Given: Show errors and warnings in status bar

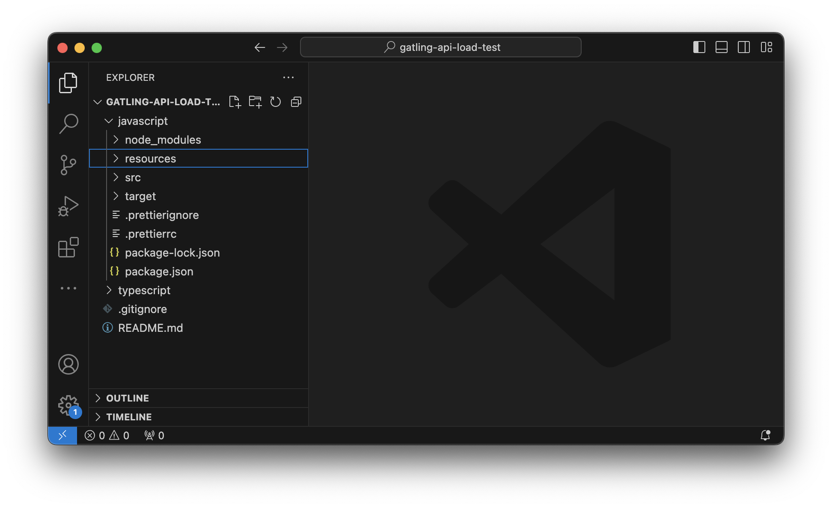Looking at the screenshot, I should [x=107, y=435].
